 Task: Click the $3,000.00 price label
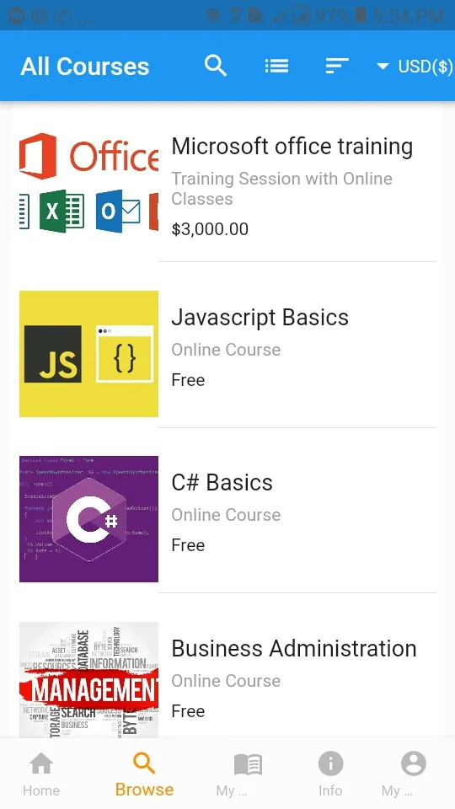pos(210,229)
